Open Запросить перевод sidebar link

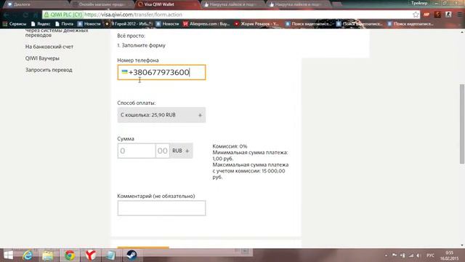tap(49, 70)
